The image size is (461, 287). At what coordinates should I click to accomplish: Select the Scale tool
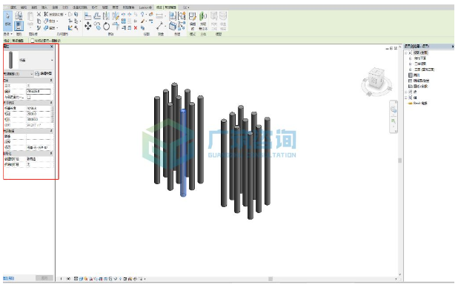pos(130,21)
